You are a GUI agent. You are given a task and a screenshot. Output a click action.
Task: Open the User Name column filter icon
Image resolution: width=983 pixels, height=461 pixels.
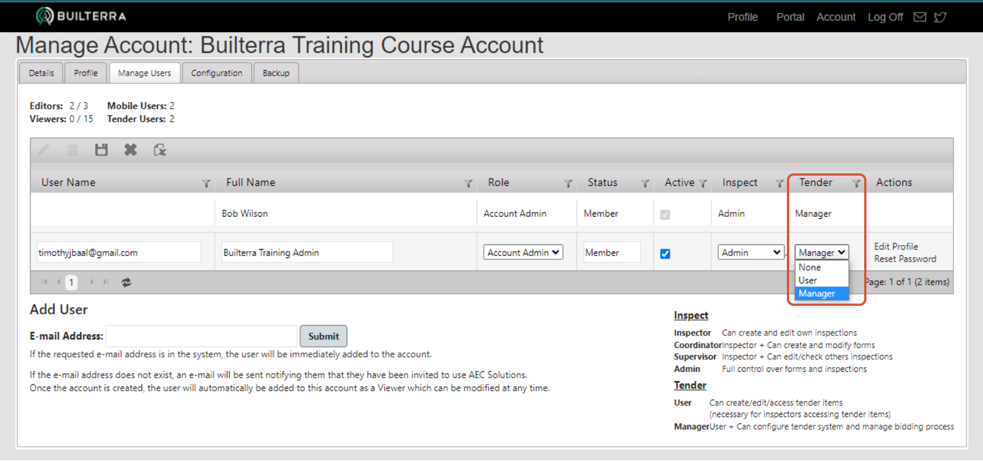[x=206, y=183]
